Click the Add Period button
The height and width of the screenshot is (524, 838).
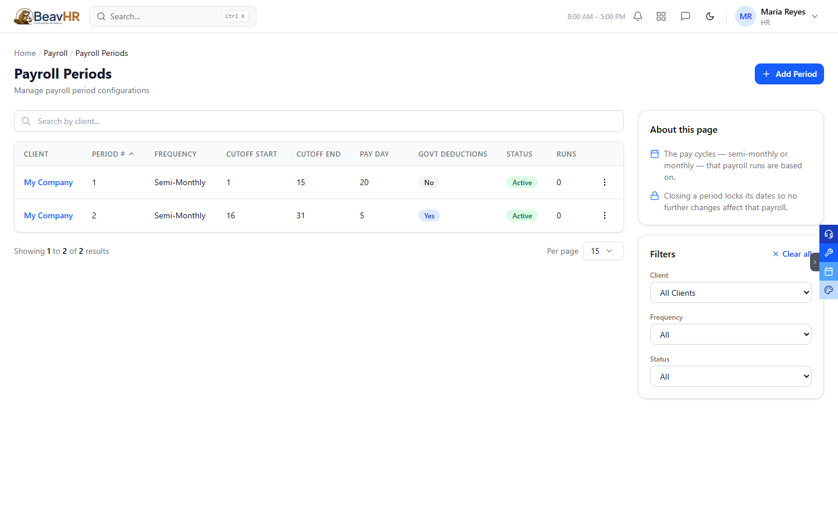[x=789, y=74]
